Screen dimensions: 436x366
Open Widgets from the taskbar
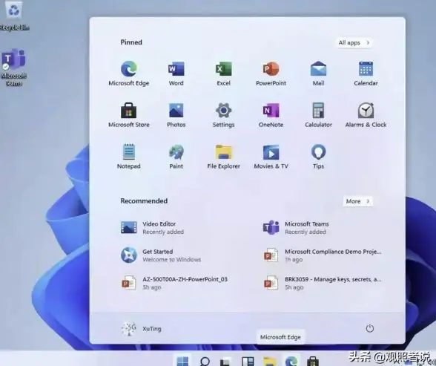tap(248, 362)
